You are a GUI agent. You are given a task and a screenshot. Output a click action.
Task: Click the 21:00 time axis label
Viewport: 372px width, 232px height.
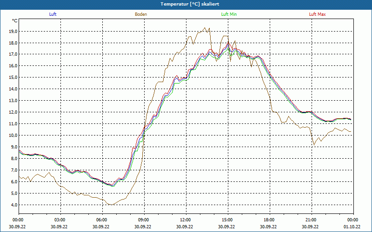311,220
